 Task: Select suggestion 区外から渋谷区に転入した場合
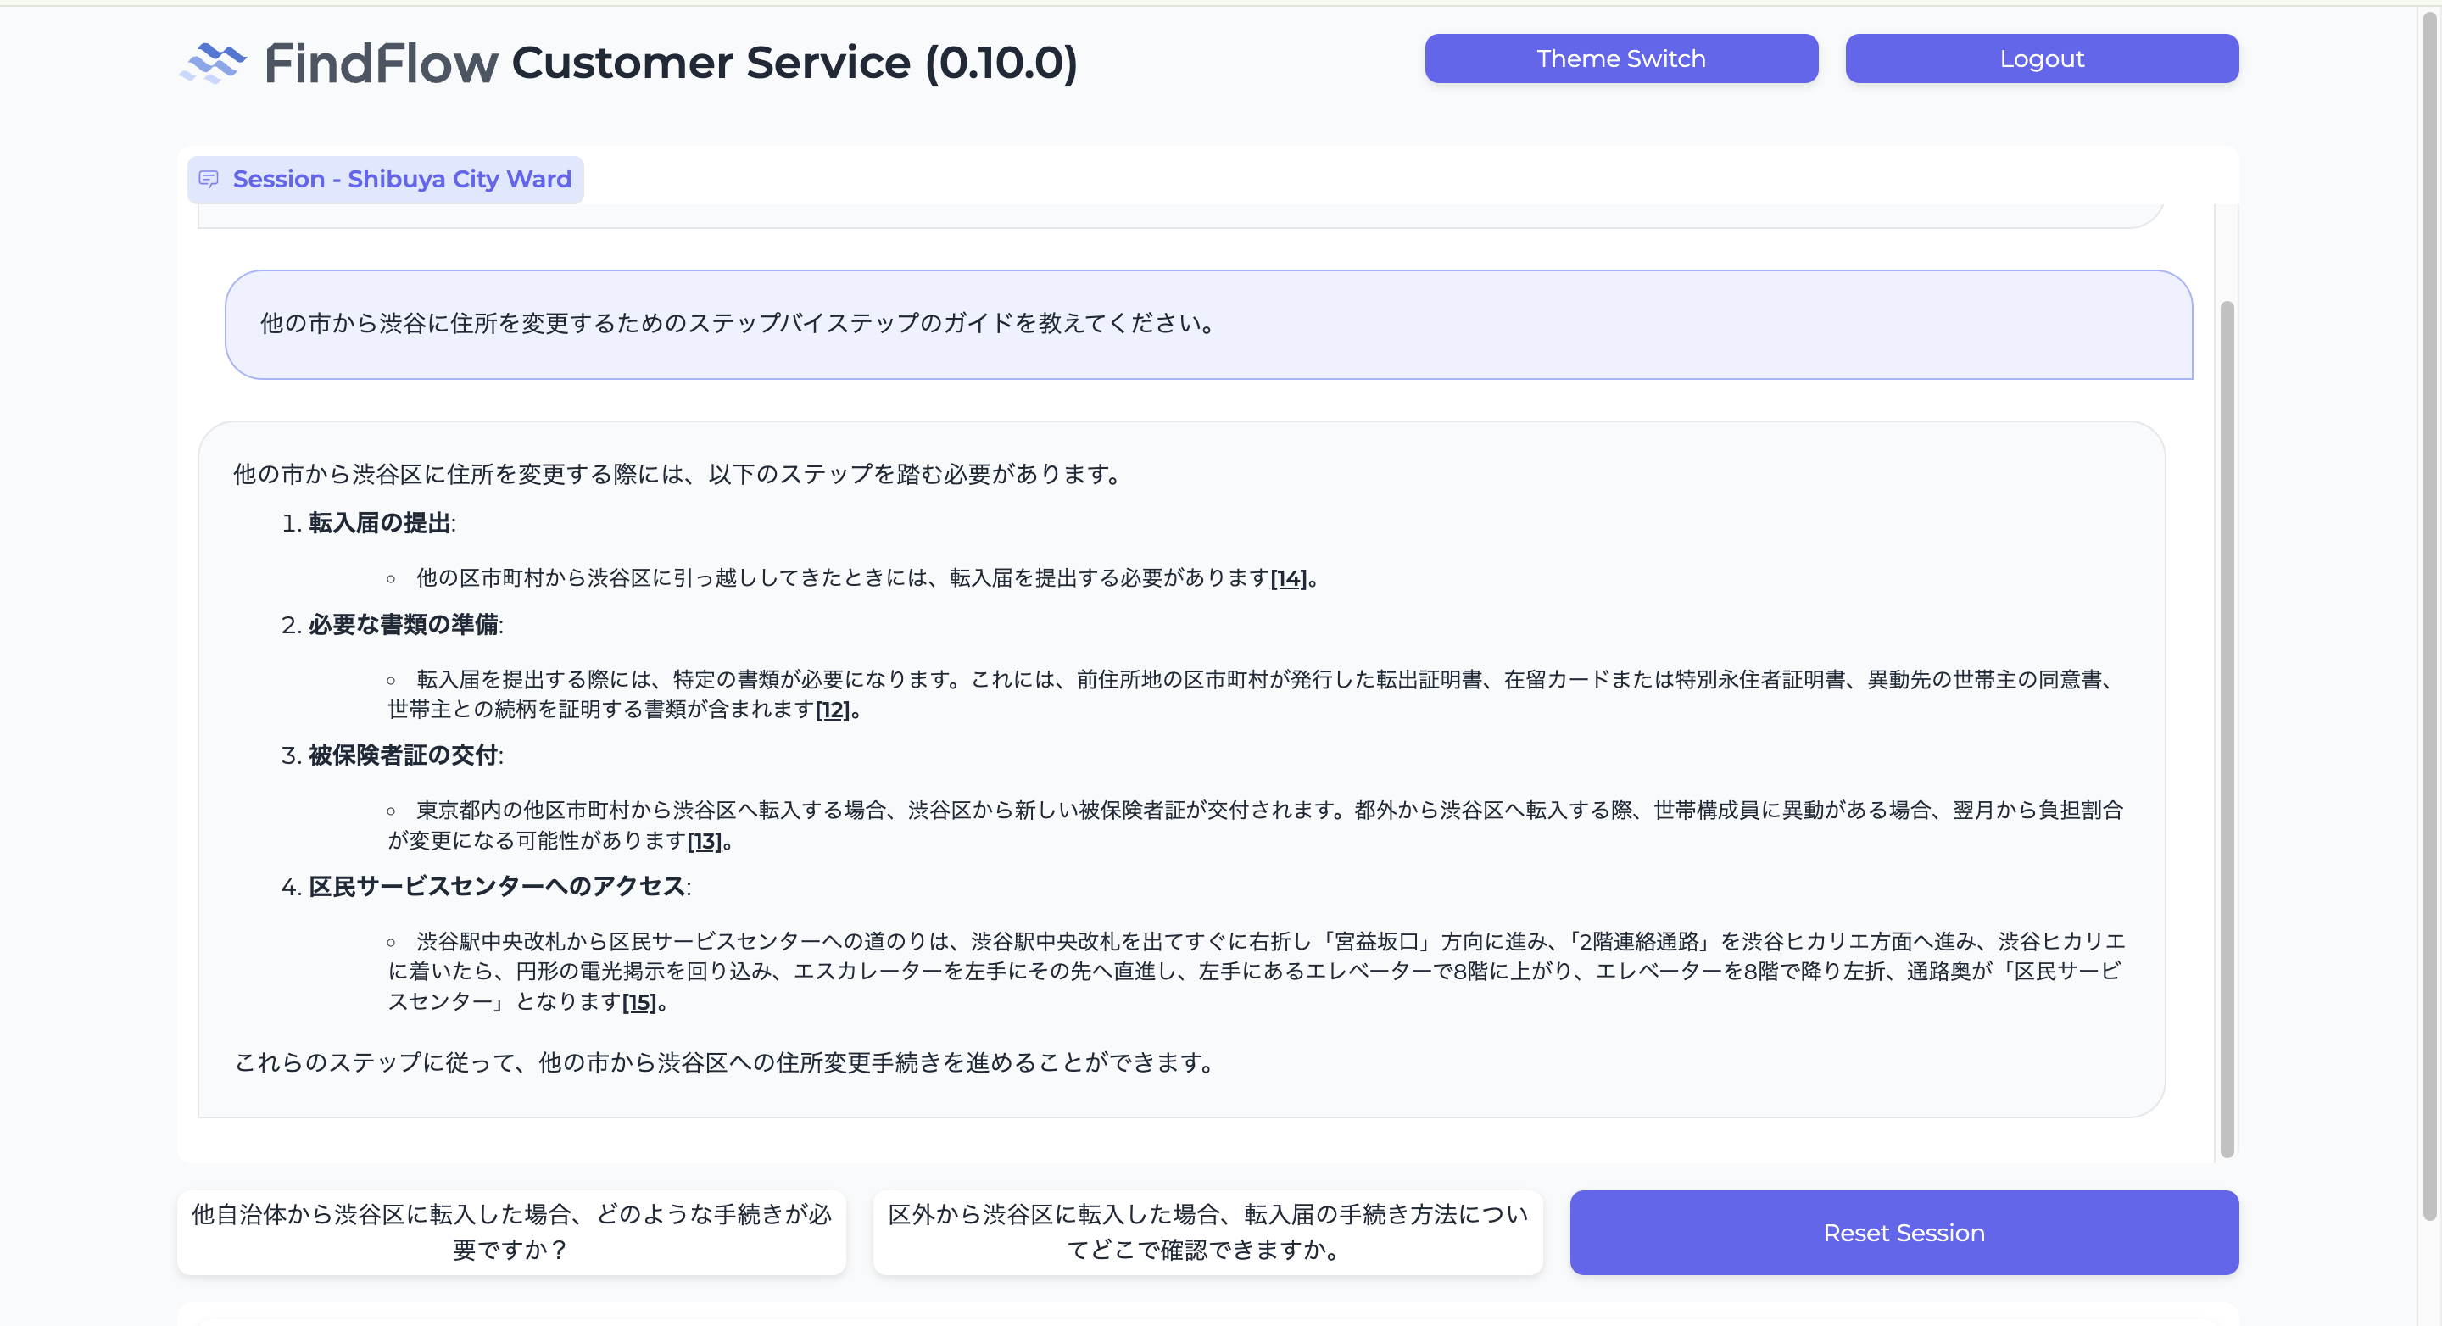pos(1207,1232)
